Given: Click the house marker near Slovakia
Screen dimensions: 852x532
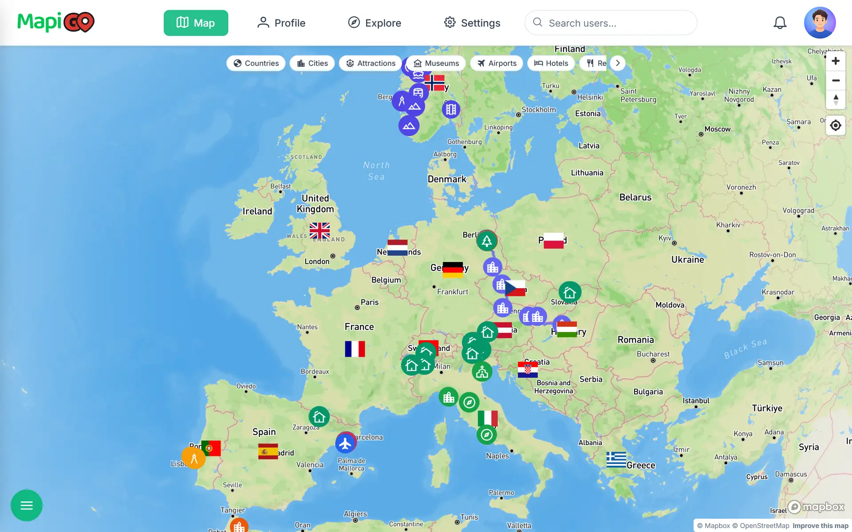Looking at the screenshot, I should (x=570, y=293).
